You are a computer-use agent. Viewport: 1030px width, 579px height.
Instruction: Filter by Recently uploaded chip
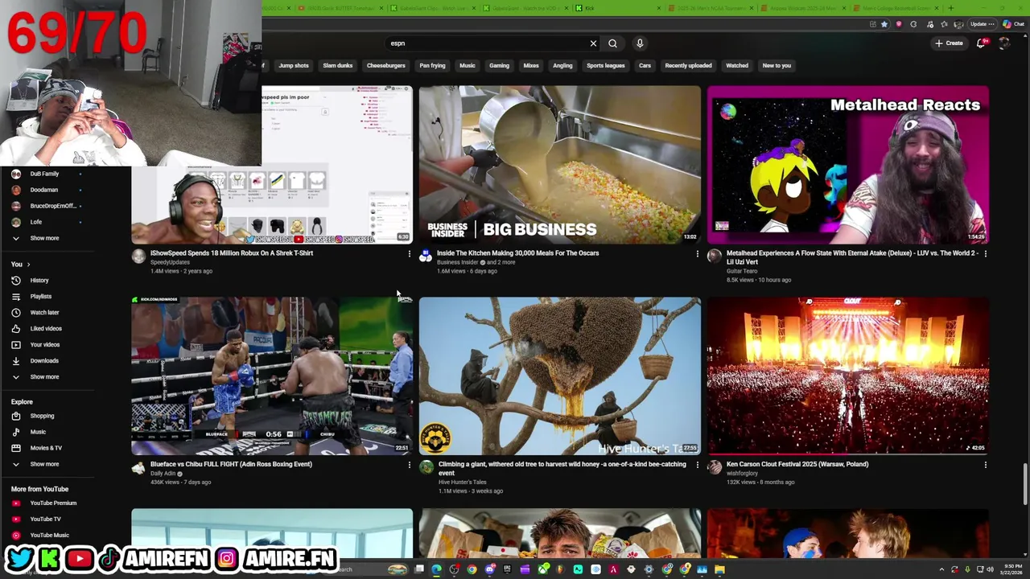click(688, 66)
